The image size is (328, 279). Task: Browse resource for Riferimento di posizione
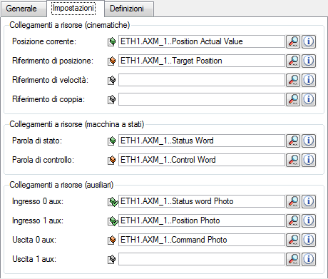293,61
